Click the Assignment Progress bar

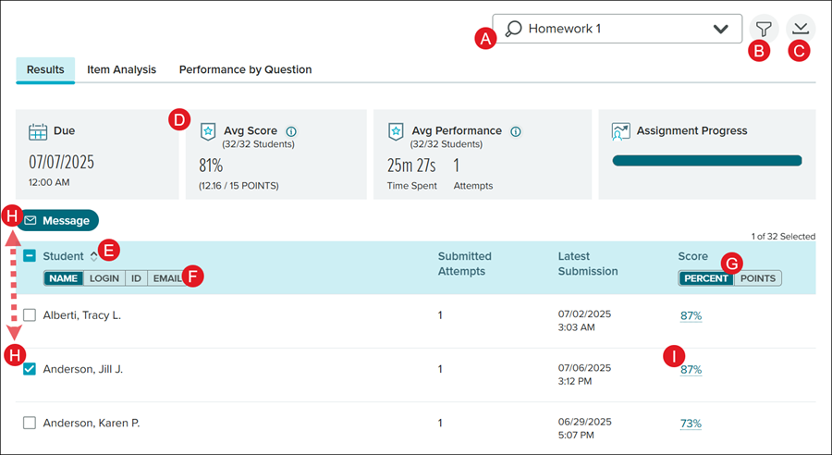[x=707, y=161]
